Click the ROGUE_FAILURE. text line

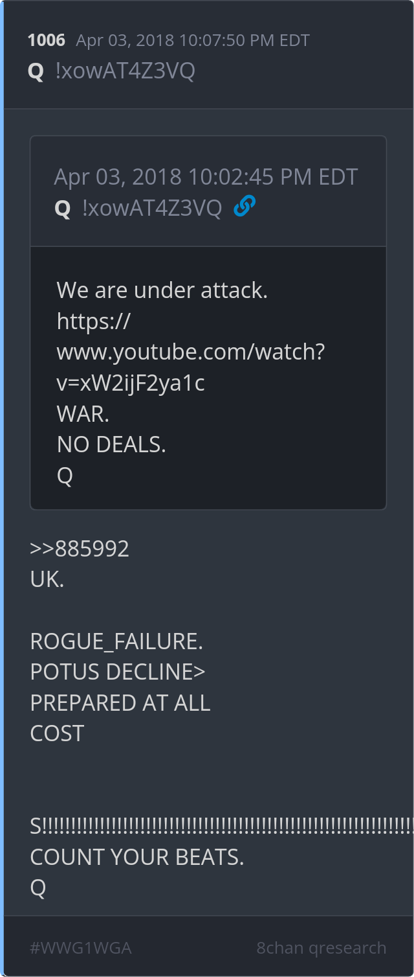pos(116,641)
